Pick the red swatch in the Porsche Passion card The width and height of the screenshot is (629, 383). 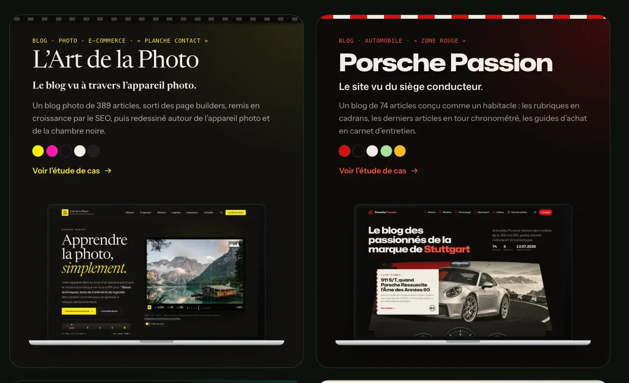click(x=344, y=151)
